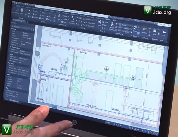Screen dimensions: 178x137
Task: Switch to the Insert ribbon tab
Action: [23, 7]
